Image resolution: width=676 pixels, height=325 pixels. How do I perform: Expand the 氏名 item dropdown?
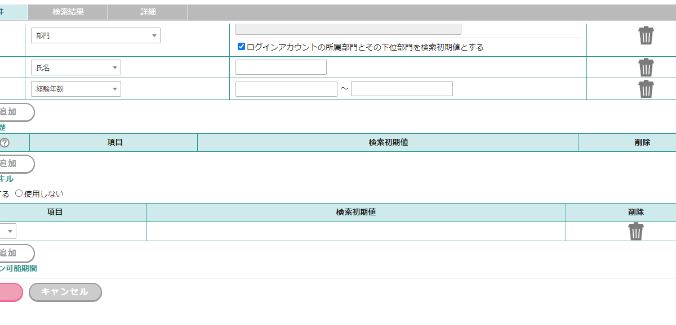click(75, 67)
